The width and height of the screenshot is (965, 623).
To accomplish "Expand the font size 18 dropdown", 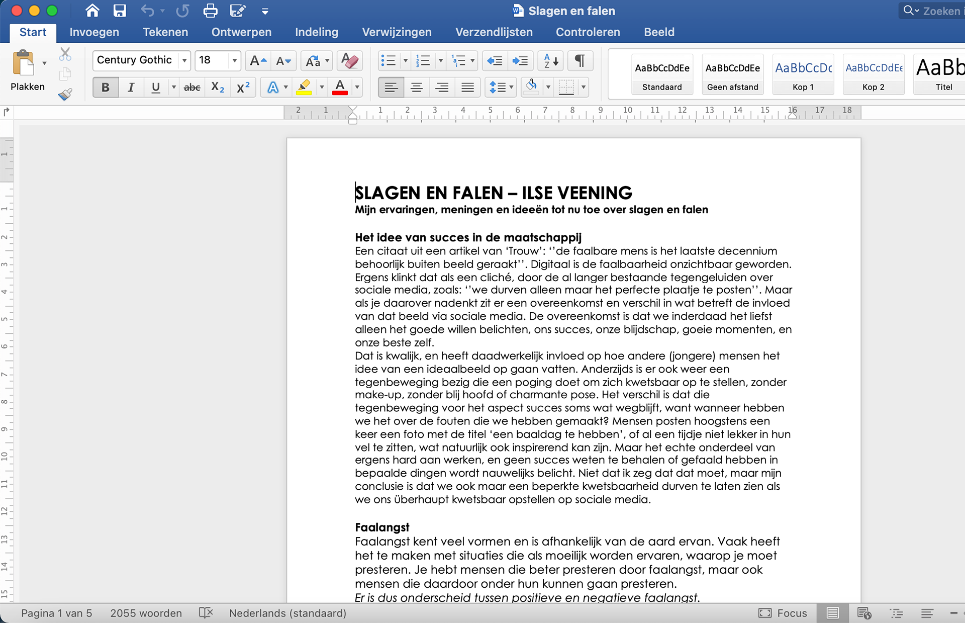I will pyautogui.click(x=234, y=61).
